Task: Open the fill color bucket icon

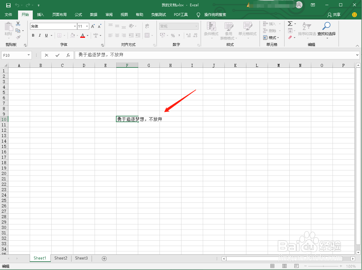Action: (x=72, y=35)
